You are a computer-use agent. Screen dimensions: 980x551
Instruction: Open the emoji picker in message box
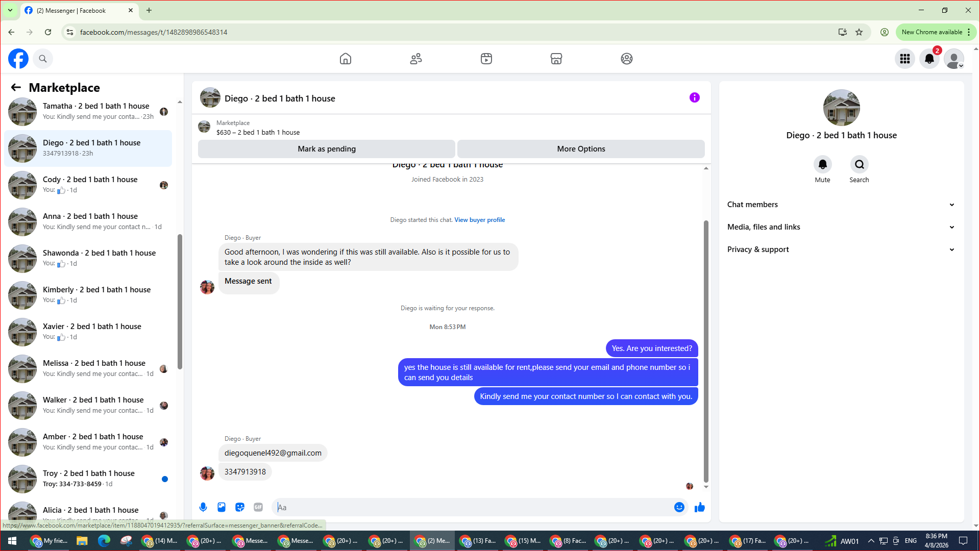click(x=679, y=507)
